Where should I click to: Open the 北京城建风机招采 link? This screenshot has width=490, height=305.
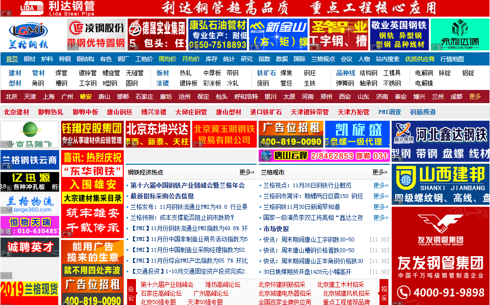(x=346, y=293)
